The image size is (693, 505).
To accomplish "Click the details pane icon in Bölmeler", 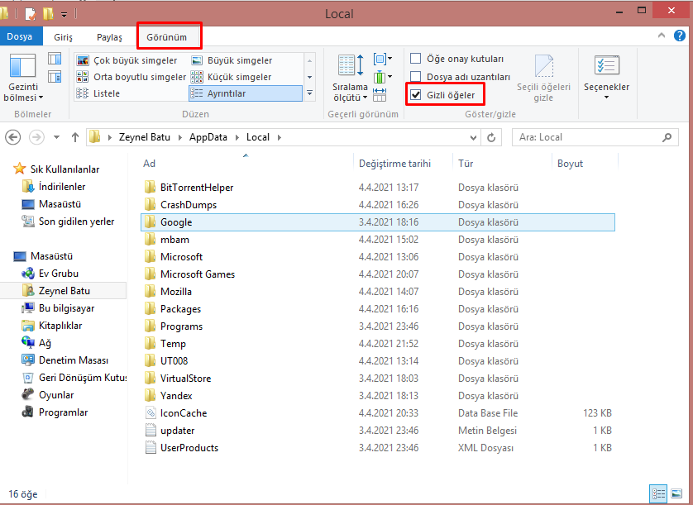I will click(x=55, y=77).
